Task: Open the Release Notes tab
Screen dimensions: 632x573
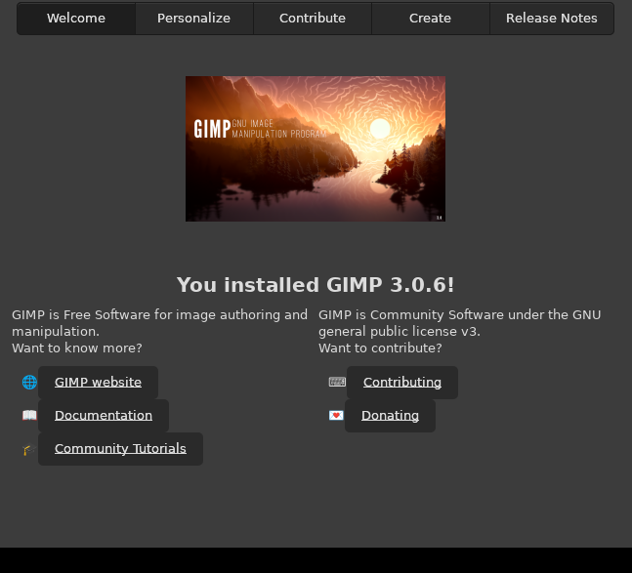Action: pyautogui.click(x=552, y=19)
